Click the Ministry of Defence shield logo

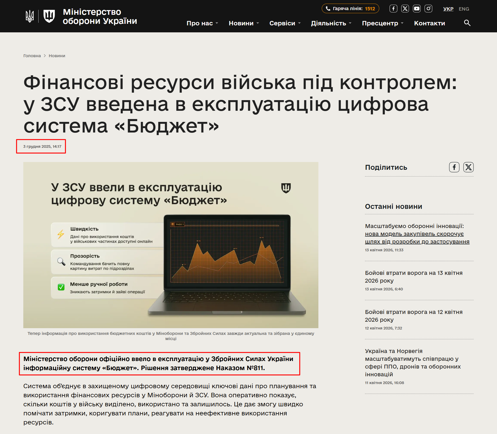(x=49, y=16)
